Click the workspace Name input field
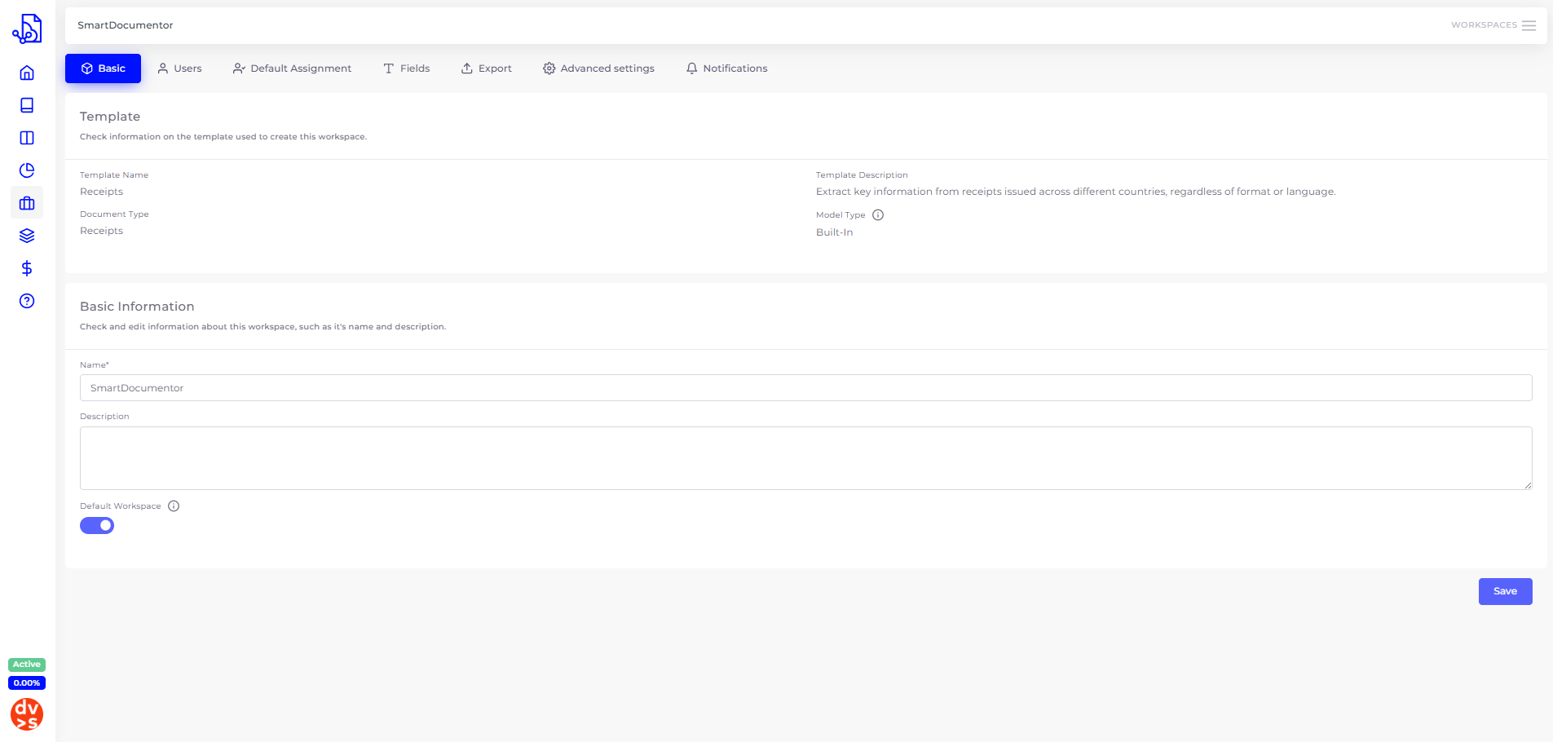 [x=805, y=388]
